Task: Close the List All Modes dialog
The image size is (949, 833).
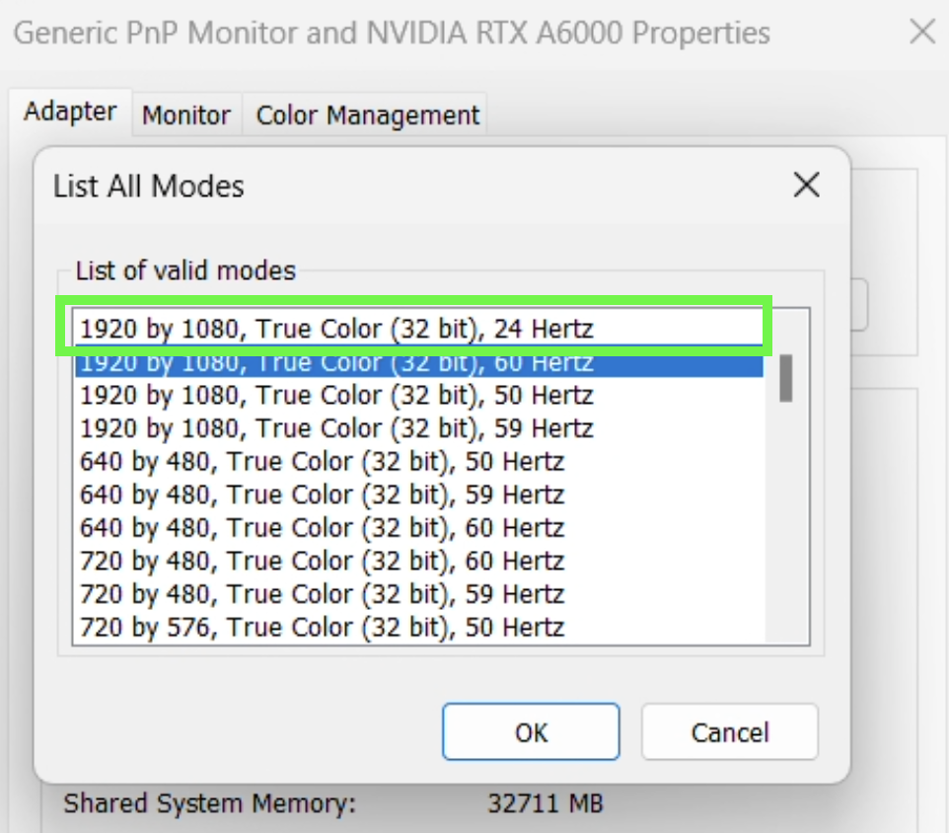Action: pyautogui.click(x=806, y=186)
